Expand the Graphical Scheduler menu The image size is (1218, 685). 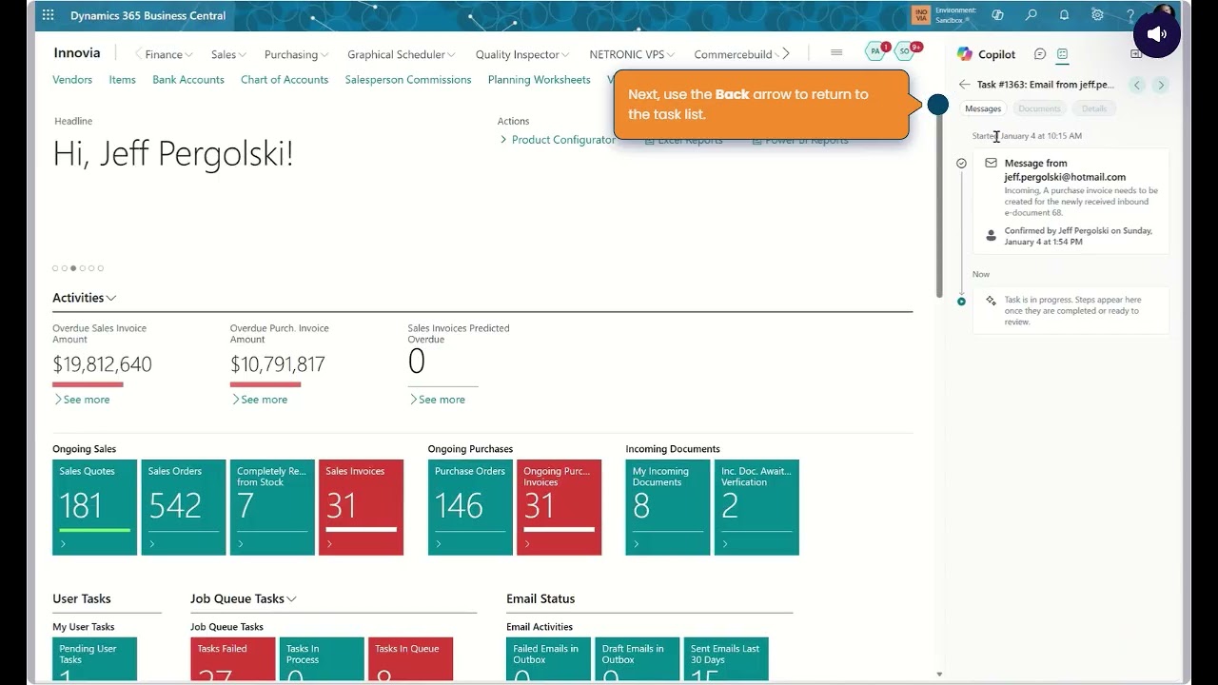(x=402, y=54)
